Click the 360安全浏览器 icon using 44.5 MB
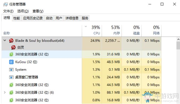Image resolution: width=180 pixels, height=104 pixels. pos(11,85)
